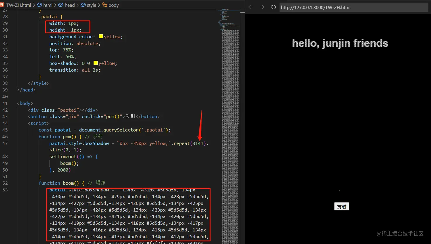Click line number 31 in the gutter
This screenshot has height=244, width=431.
pos(5,37)
